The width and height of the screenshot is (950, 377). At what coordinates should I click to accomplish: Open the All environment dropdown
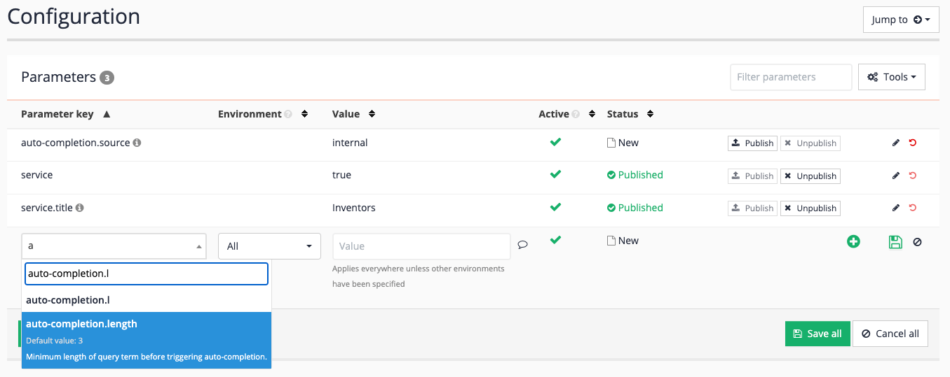(269, 246)
